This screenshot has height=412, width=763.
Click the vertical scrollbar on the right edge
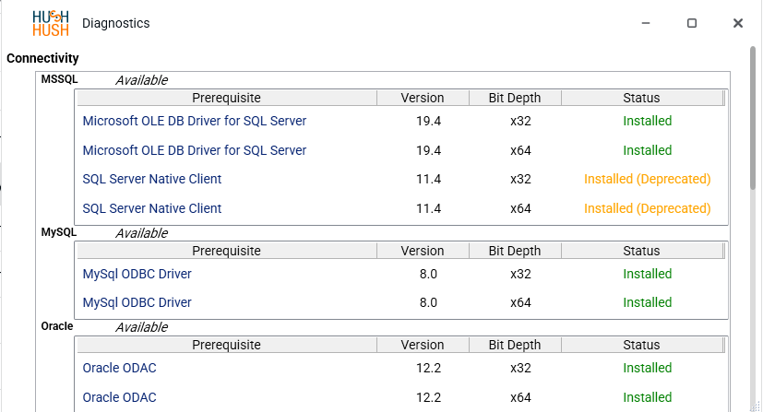(x=754, y=138)
